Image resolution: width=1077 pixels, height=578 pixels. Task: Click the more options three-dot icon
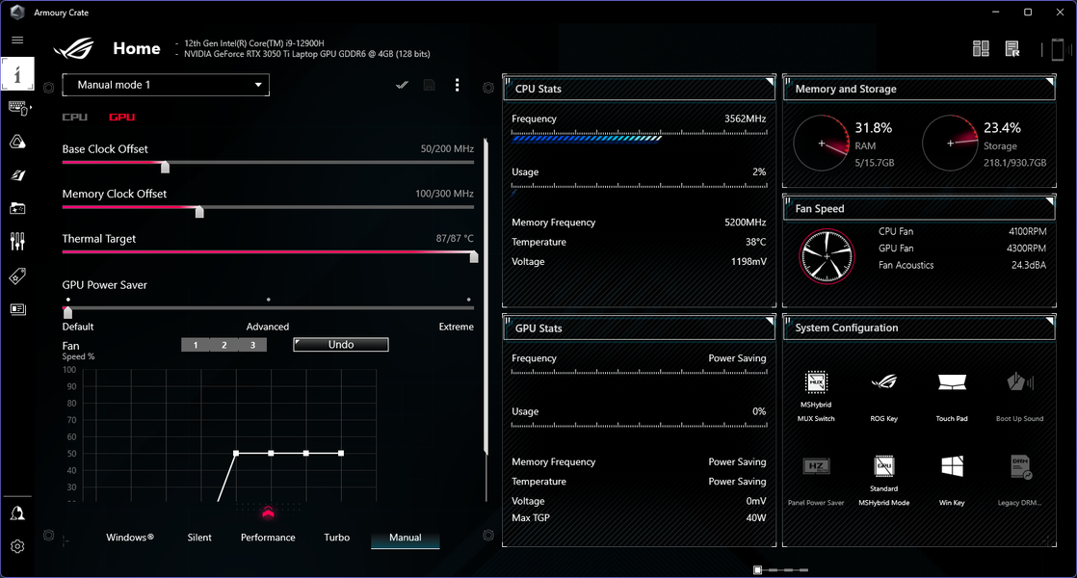pyautogui.click(x=457, y=85)
